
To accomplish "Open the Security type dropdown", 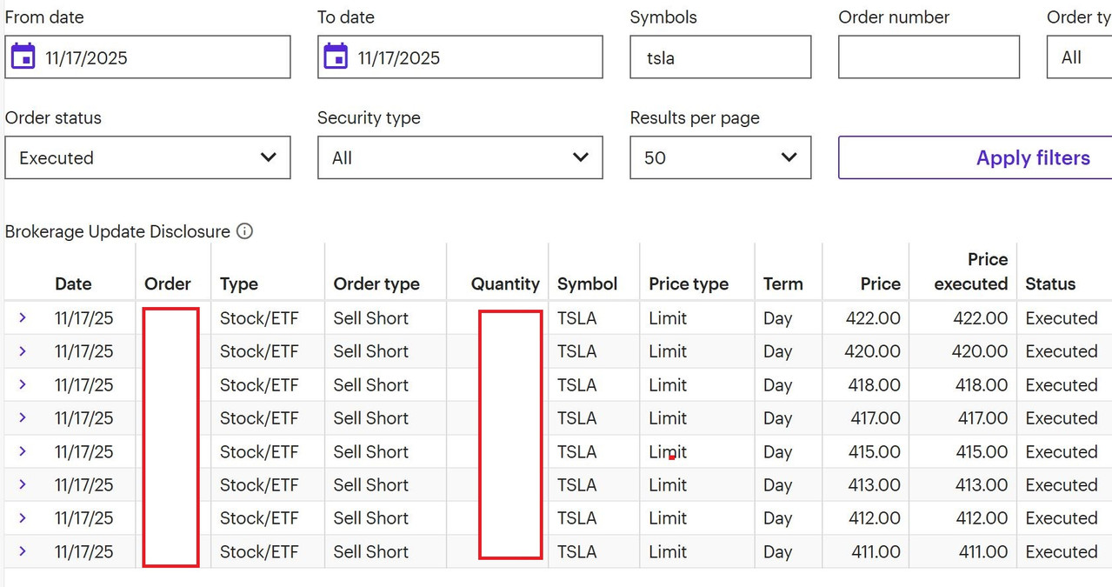I will click(460, 158).
